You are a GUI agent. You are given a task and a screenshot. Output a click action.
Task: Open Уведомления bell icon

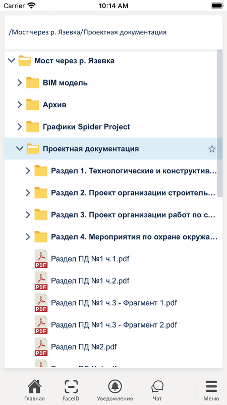click(x=115, y=387)
